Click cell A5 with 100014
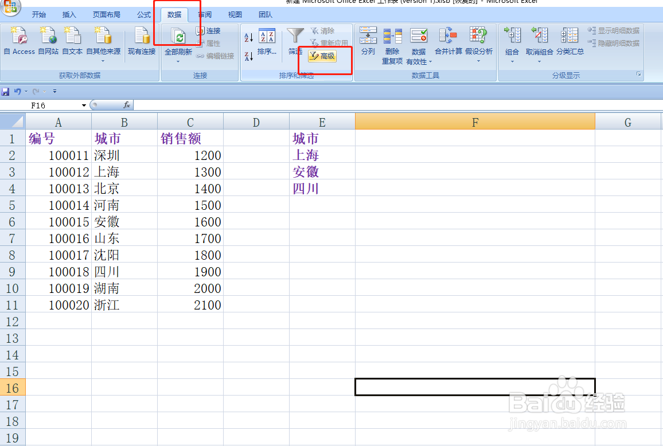 click(x=58, y=205)
